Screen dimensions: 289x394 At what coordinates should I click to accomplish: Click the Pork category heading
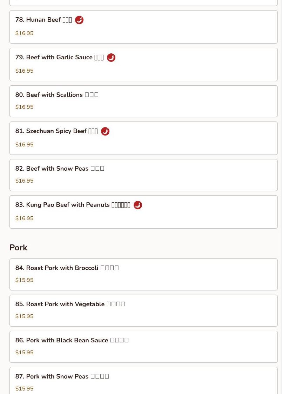point(18,248)
